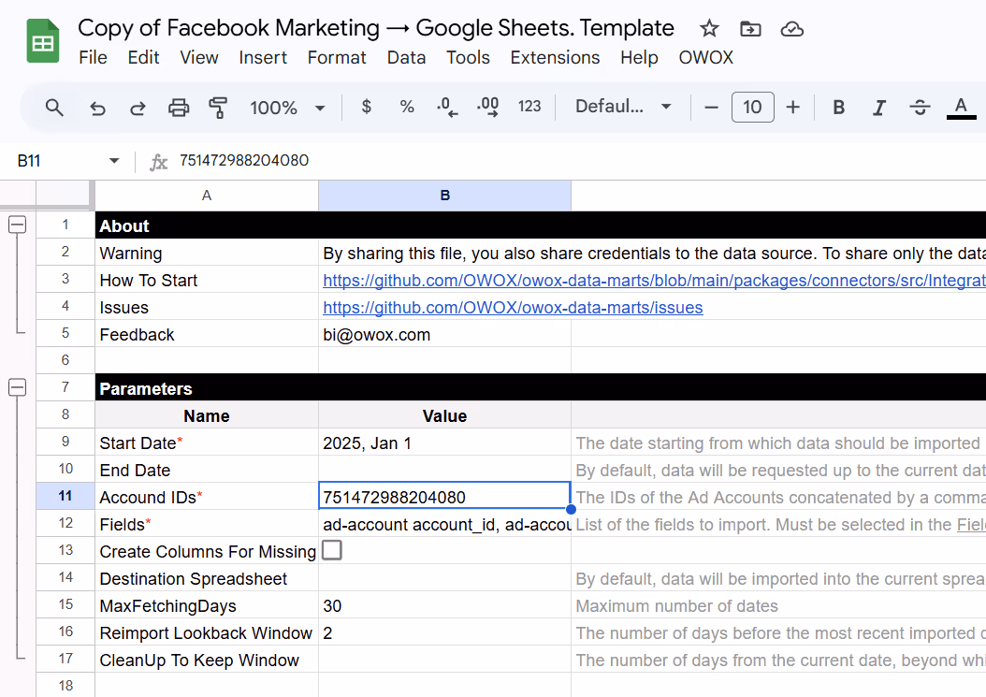Image resolution: width=986 pixels, height=697 pixels.
Task: Toggle bold formatting
Action: [x=839, y=108]
